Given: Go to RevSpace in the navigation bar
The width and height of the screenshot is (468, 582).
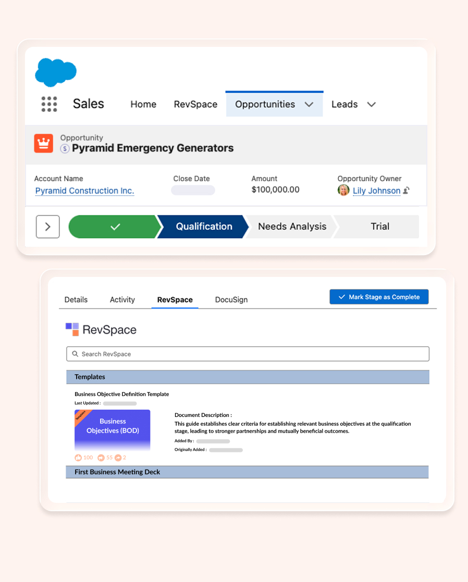Looking at the screenshot, I should pos(195,104).
